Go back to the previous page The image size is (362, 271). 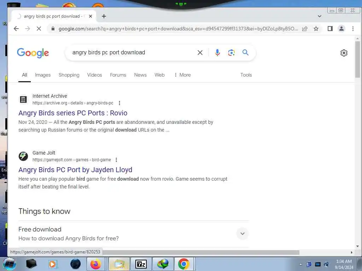(x=16, y=29)
